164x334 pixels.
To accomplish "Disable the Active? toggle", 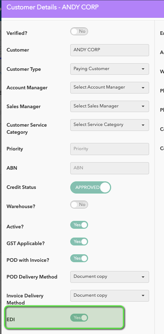I will (79, 225).
